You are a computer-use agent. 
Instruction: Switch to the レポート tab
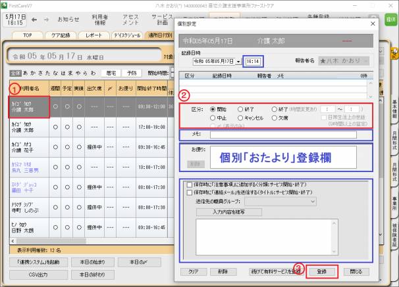coord(94,35)
